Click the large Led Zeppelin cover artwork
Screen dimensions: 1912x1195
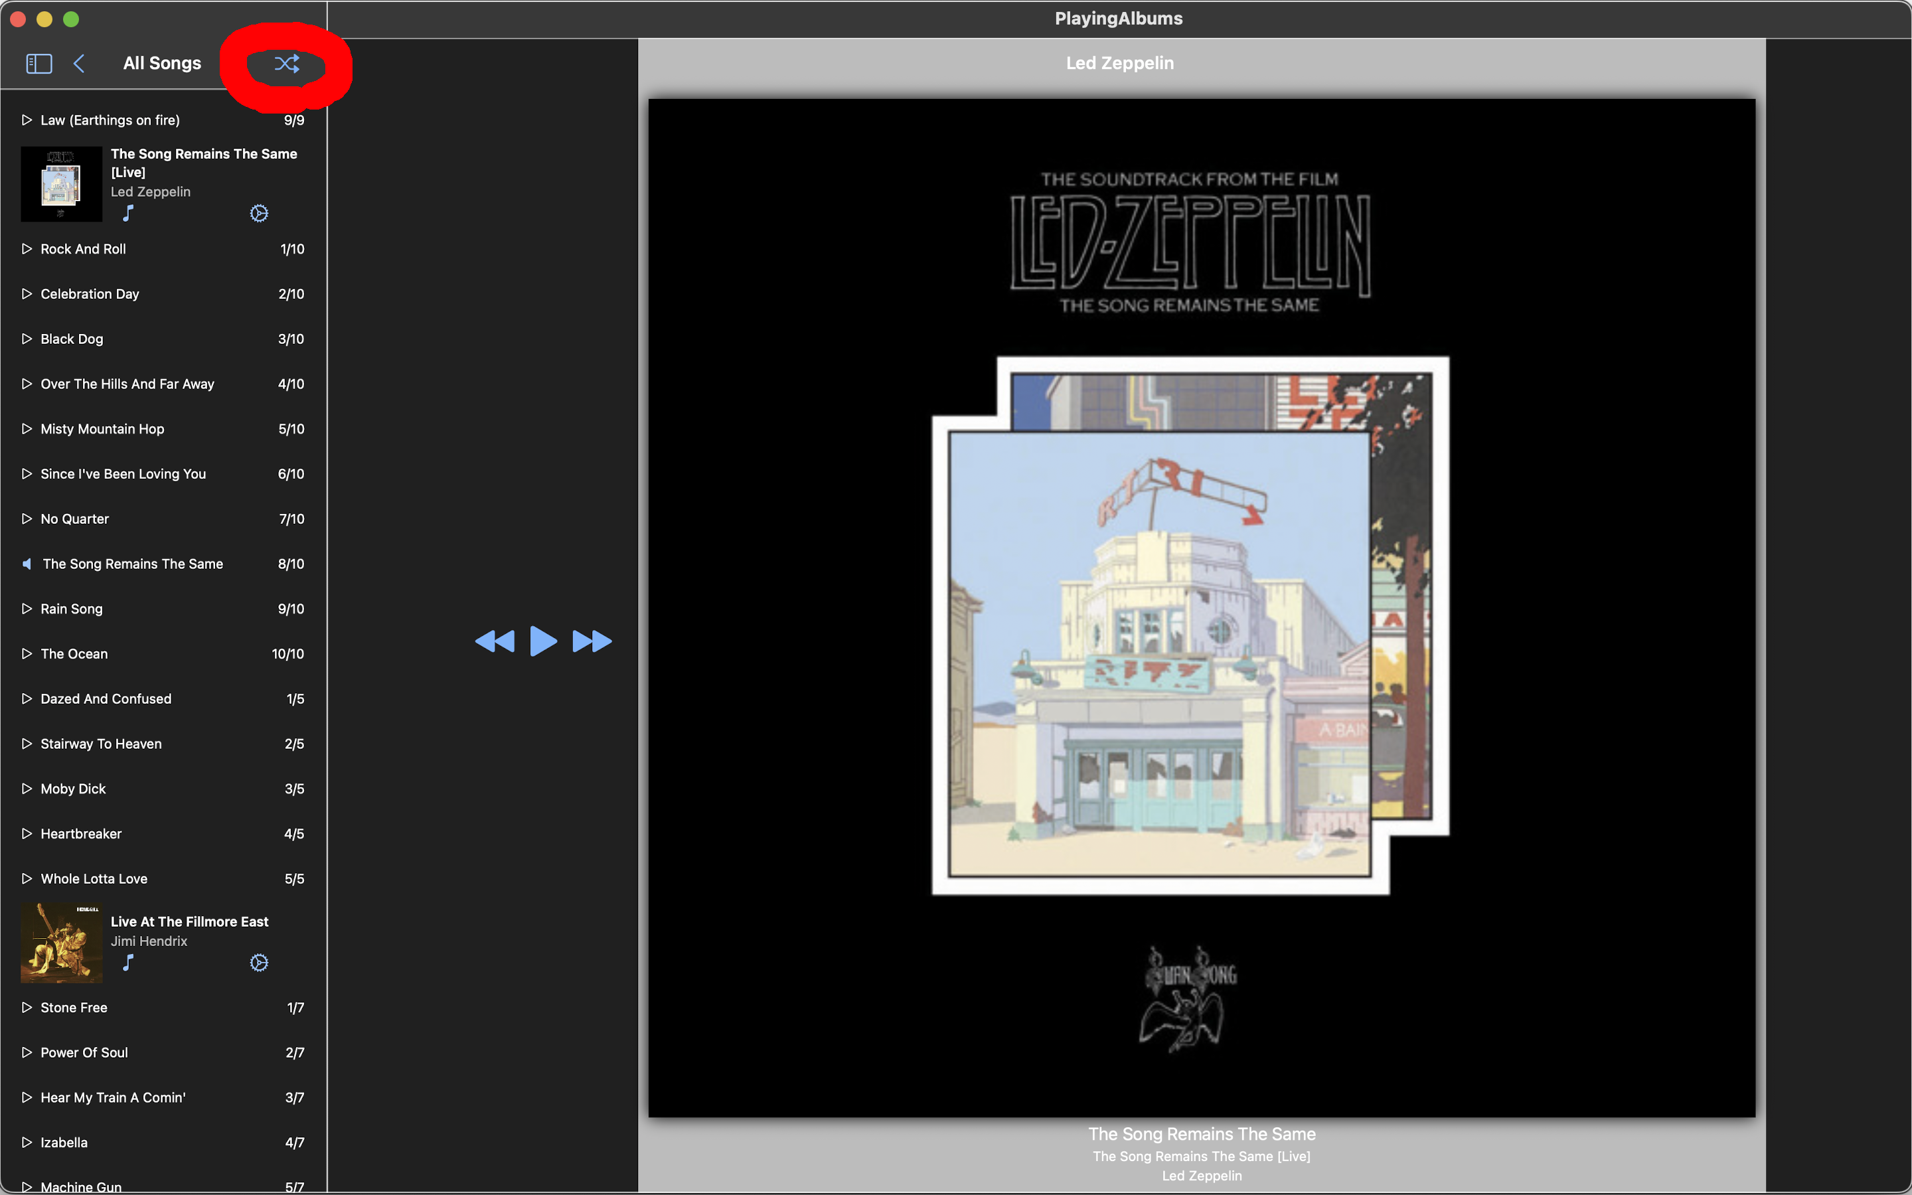(1201, 607)
